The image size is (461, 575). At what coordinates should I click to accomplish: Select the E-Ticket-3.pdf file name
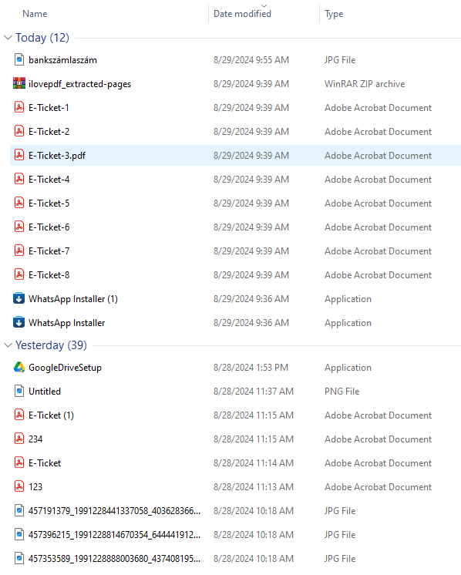pyautogui.click(x=57, y=156)
